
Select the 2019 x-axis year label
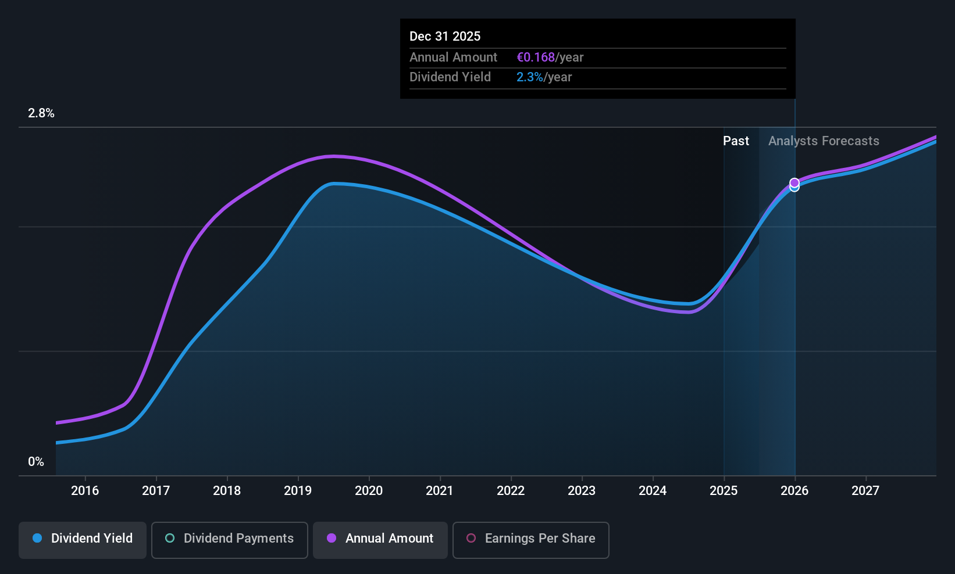[298, 490]
